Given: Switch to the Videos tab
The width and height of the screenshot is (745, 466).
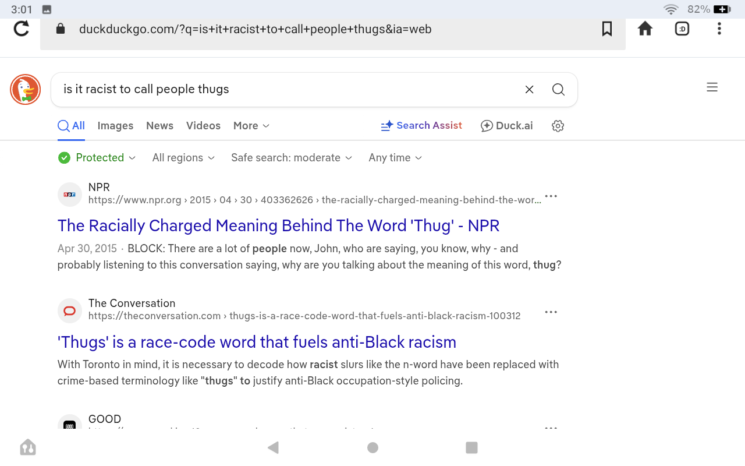Looking at the screenshot, I should click(x=203, y=126).
